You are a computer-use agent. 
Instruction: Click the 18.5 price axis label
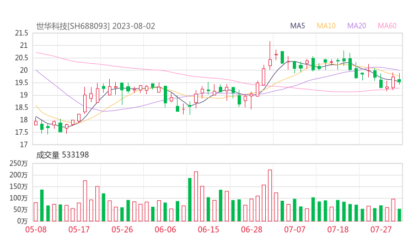tap(22, 107)
